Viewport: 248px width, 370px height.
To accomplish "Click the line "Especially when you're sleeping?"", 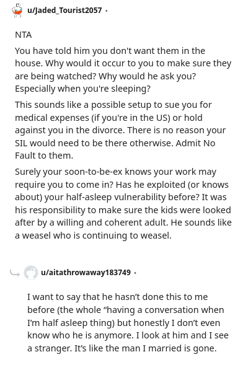I will [x=82, y=89].
